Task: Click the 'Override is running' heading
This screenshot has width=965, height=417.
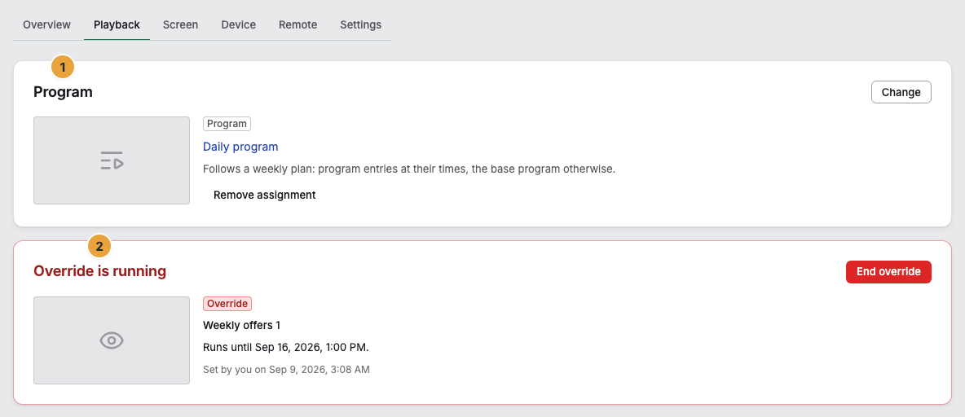Action: click(99, 270)
